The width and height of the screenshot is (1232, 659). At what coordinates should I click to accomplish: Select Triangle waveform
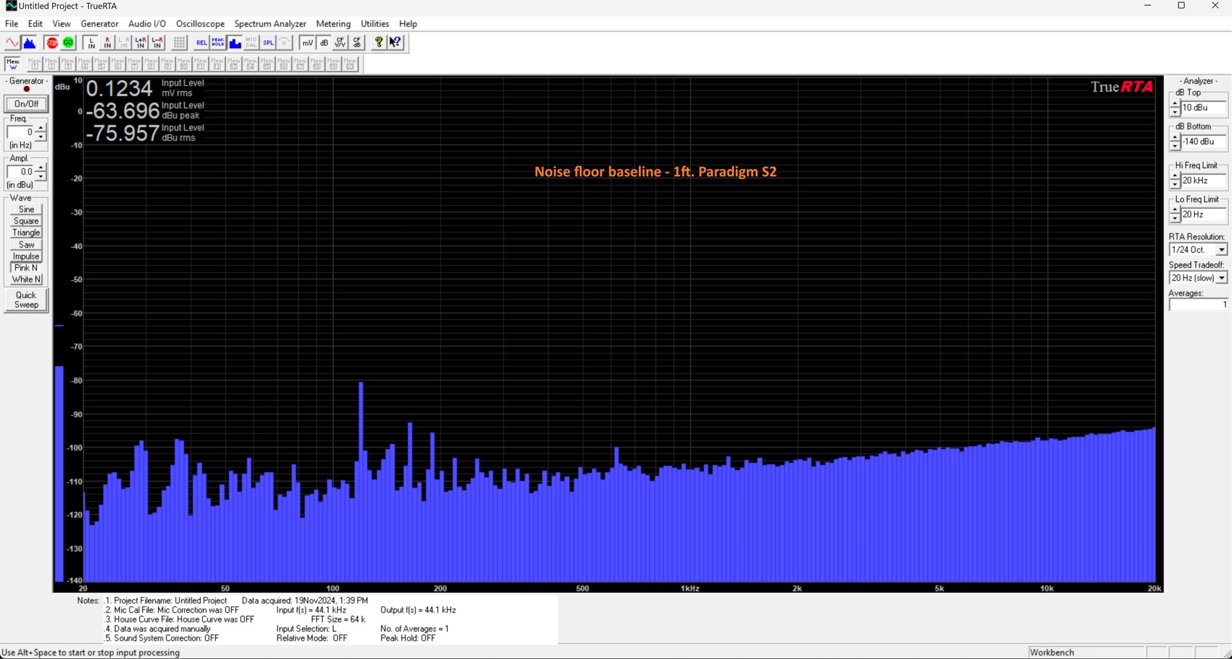[x=26, y=233]
